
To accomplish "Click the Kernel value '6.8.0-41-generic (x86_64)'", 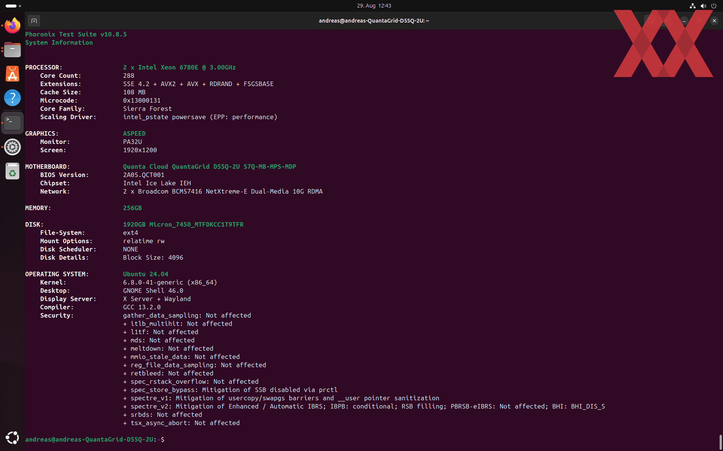I will [170, 282].
